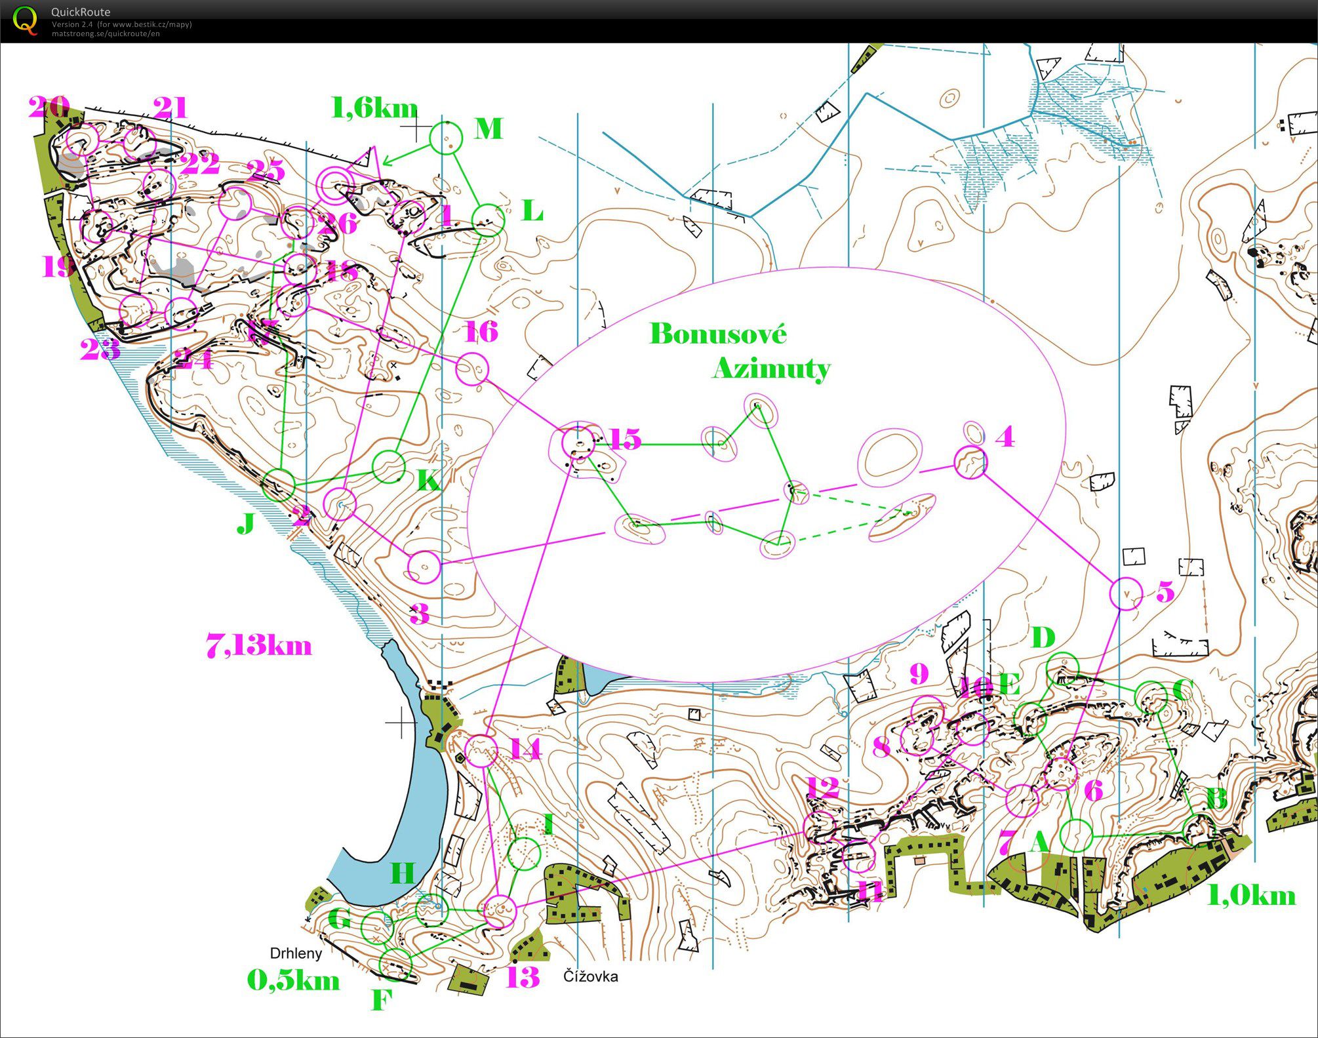Click the green letter "G" label

coord(339,918)
